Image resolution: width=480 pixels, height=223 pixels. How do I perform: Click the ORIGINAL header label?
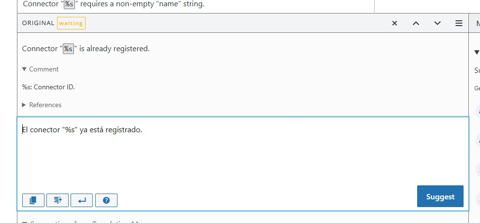38,23
